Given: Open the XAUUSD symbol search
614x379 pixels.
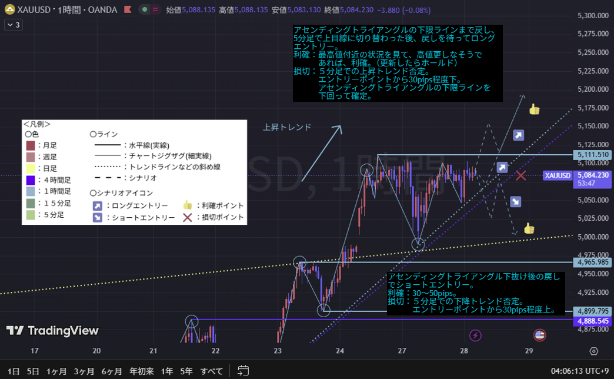Looking at the screenshot, I should 38,10.
